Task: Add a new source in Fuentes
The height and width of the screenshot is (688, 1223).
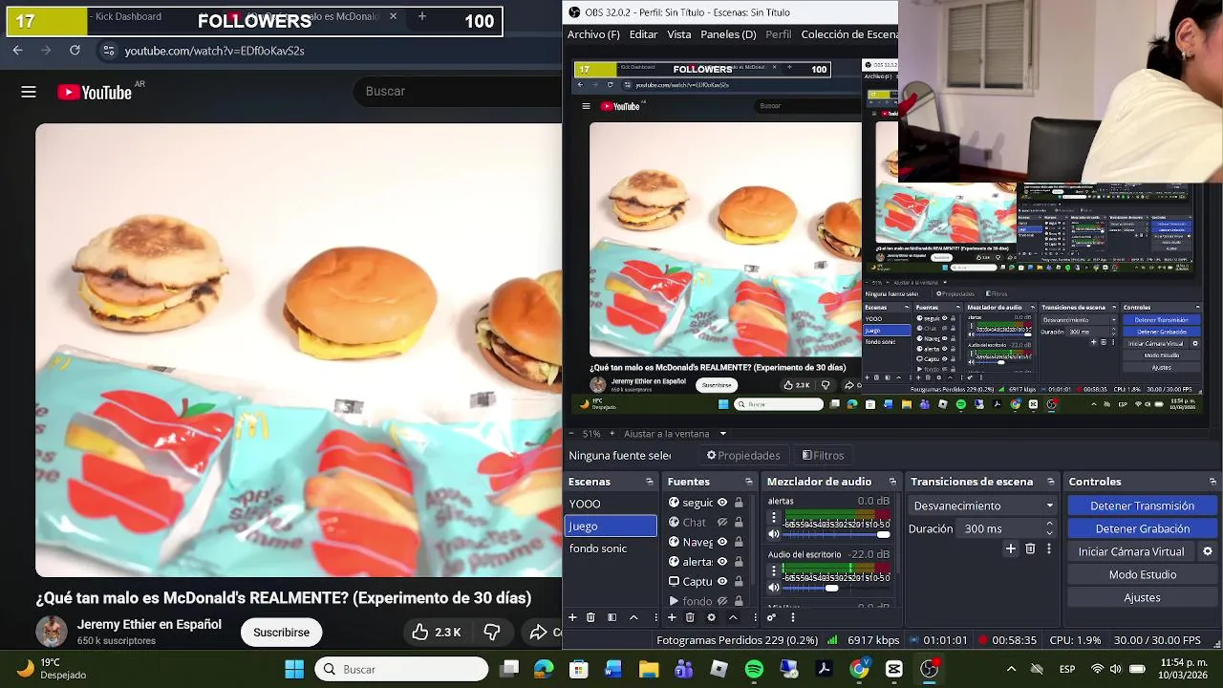Action: (x=672, y=617)
